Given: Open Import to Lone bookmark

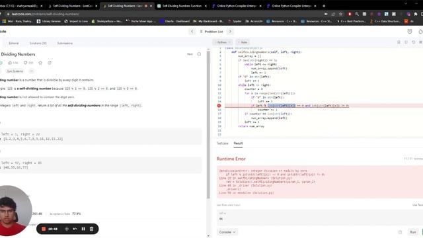Looking at the screenshot, I should [x=76, y=21].
